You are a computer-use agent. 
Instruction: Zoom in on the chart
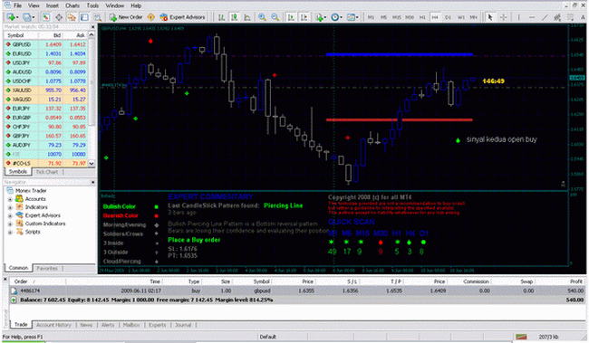[x=262, y=17]
